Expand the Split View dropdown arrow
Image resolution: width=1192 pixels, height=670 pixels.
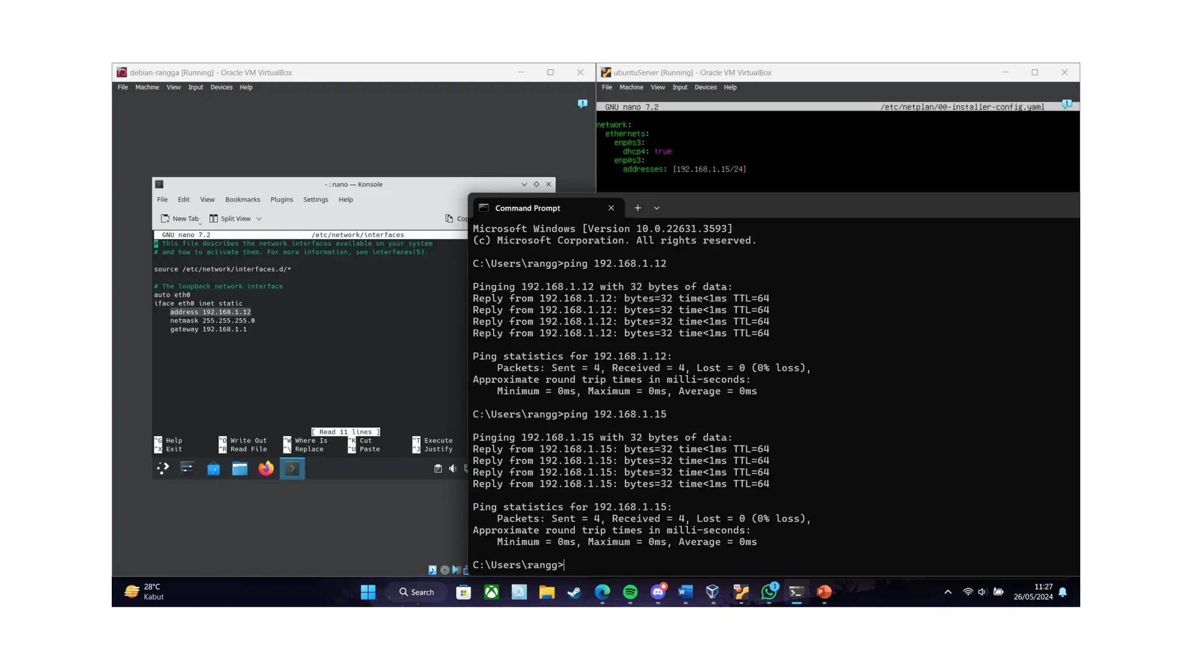259,219
